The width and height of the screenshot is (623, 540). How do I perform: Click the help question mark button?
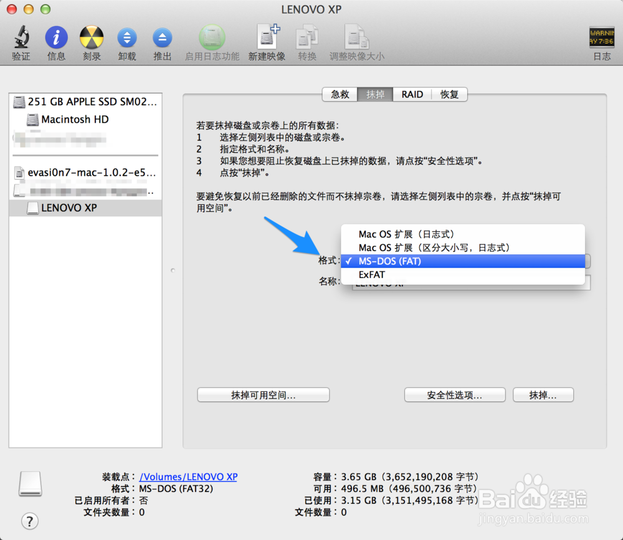30,521
